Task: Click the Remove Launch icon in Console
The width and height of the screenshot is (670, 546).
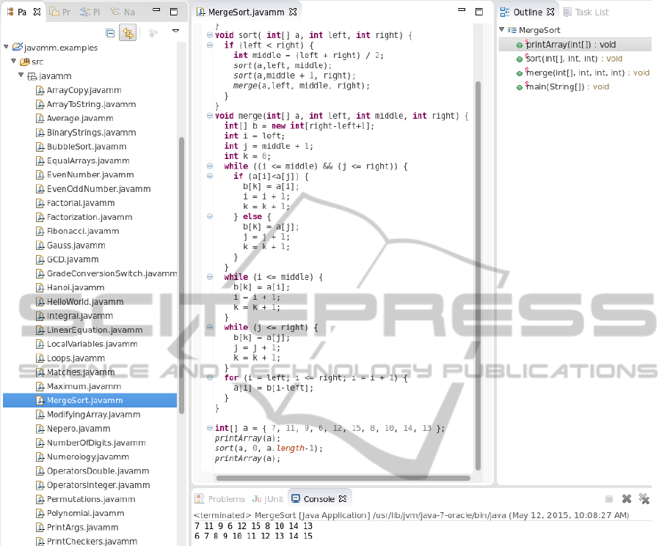Action: [x=627, y=499]
